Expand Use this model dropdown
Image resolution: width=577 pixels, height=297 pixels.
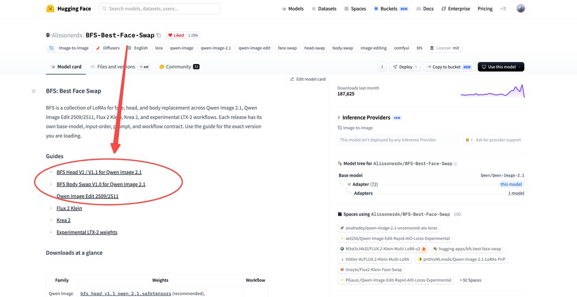click(x=501, y=67)
